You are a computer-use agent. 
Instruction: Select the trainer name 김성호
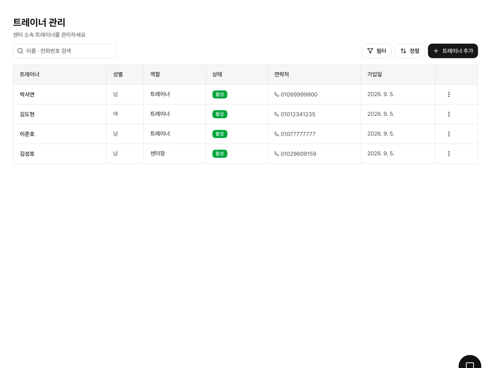point(27,154)
